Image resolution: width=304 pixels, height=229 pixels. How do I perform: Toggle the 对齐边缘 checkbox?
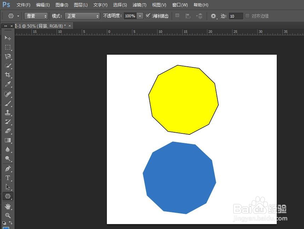[x=247, y=16]
